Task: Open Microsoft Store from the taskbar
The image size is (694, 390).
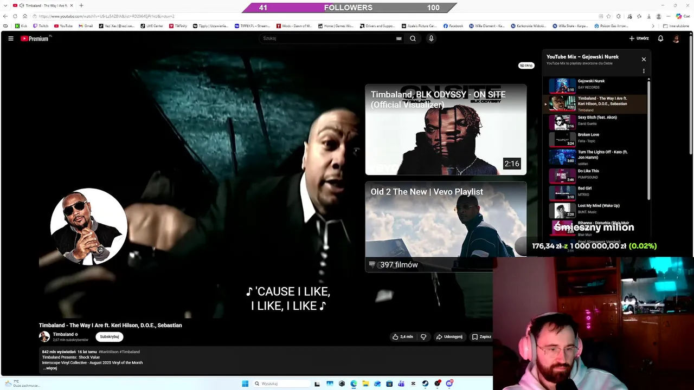Action: point(389,383)
